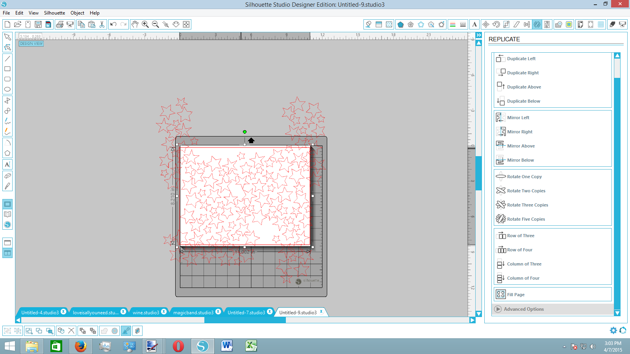This screenshot has width=630, height=354.
Task: Click the Undo arrow icon
Action: click(113, 24)
